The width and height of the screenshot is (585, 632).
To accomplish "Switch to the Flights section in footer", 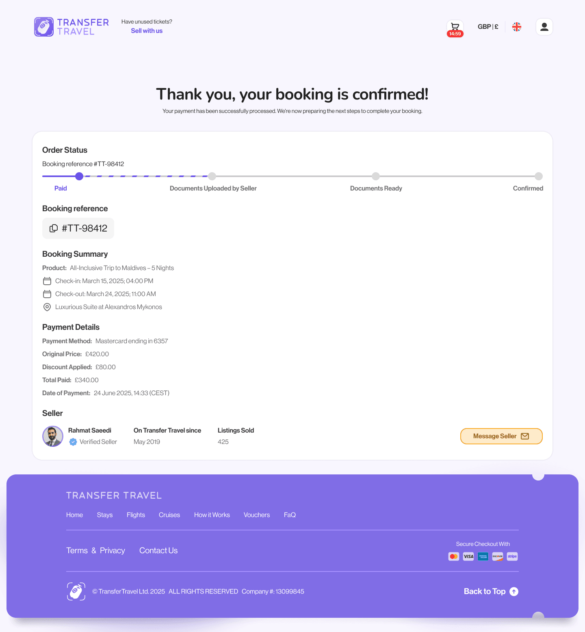I will click(x=136, y=515).
